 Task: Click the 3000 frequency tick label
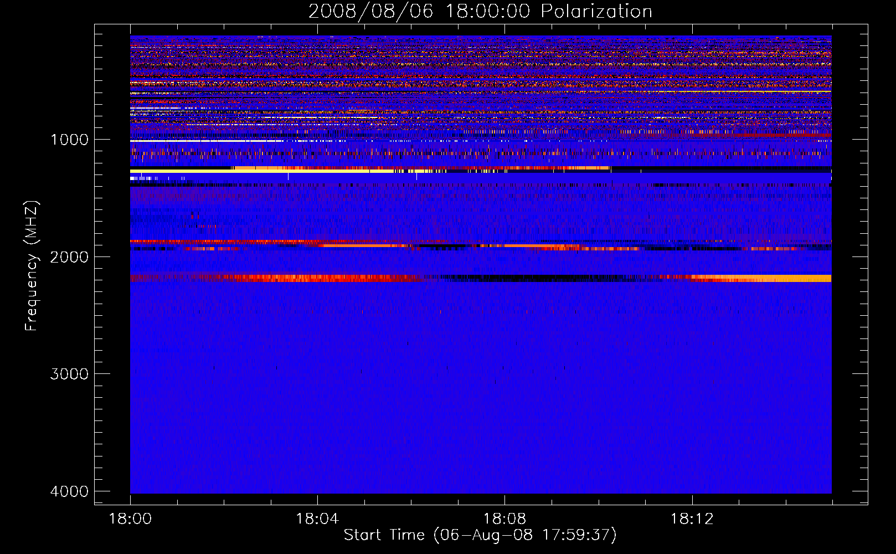point(69,374)
